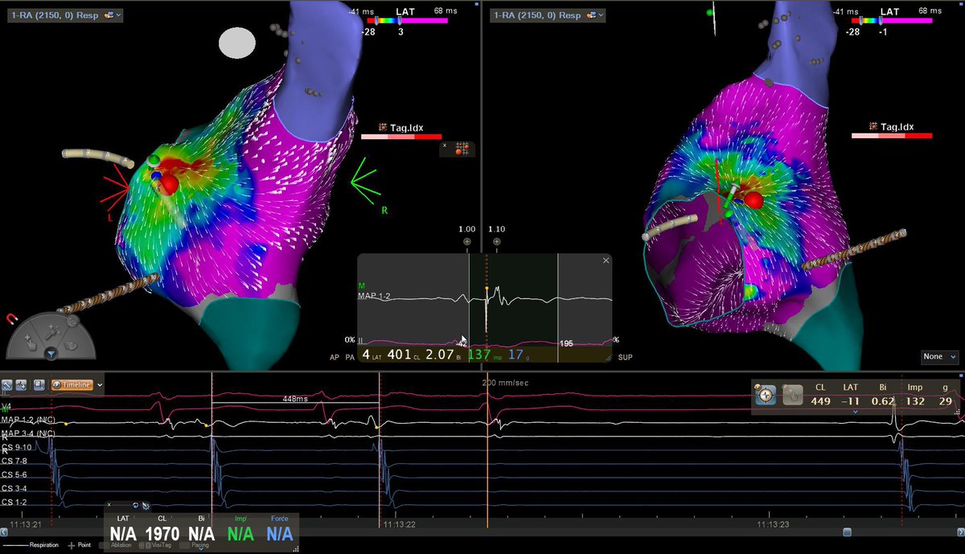This screenshot has height=554, width=965.
Task: Click the save/freeze icon in ECG toolbar
Action: pos(39,385)
